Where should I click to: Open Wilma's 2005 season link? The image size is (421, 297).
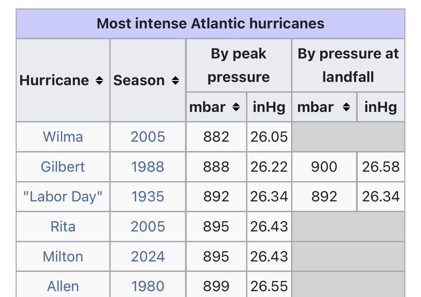tap(148, 136)
